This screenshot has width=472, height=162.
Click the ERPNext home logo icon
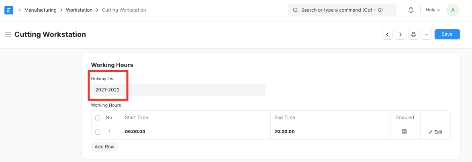pyautogui.click(x=9, y=10)
